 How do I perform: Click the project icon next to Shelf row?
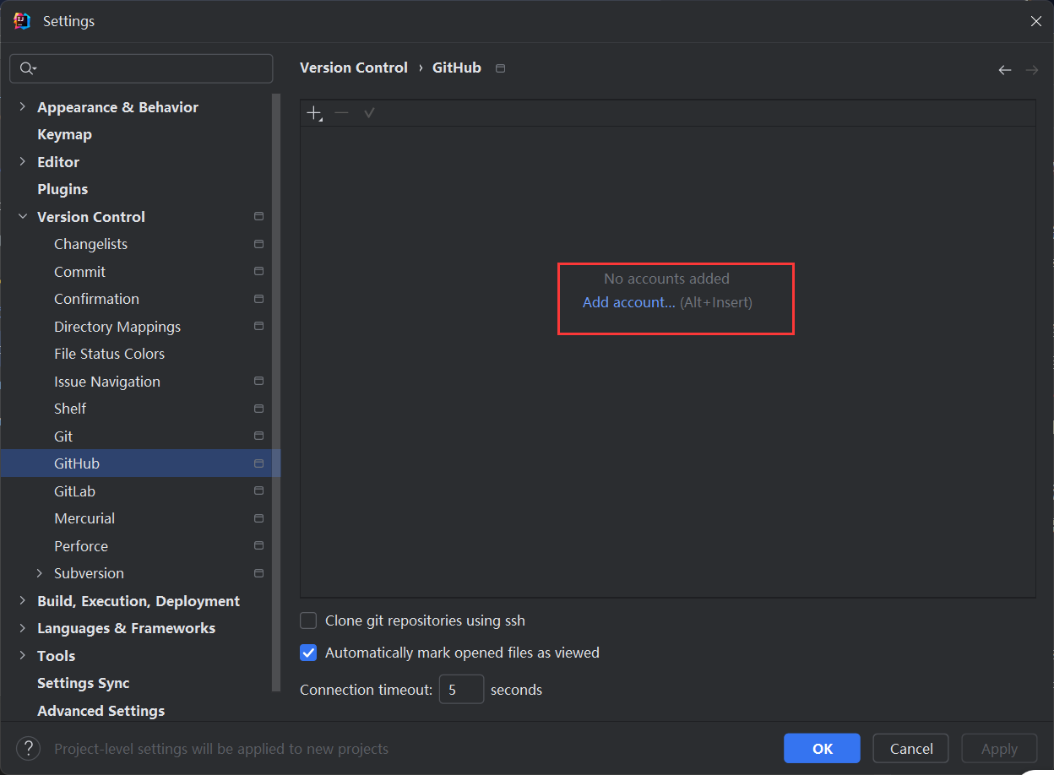[259, 409]
